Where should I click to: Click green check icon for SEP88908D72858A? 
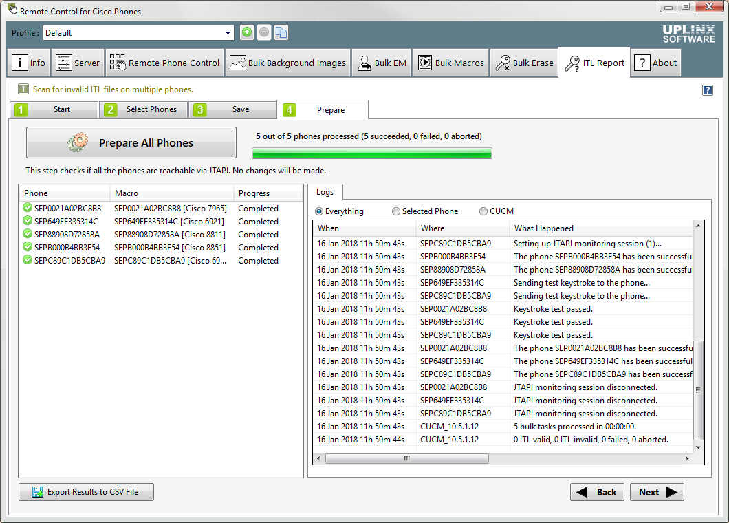[28, 233]
